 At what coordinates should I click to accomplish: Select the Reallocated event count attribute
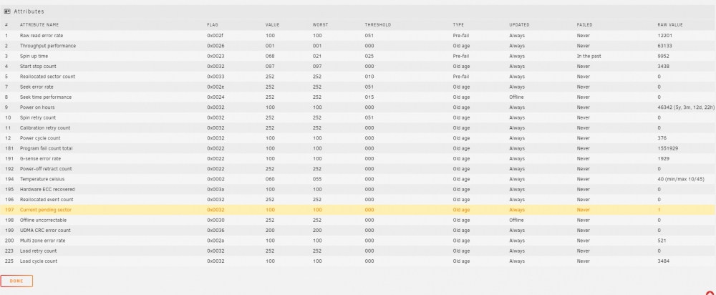[46, 200]
